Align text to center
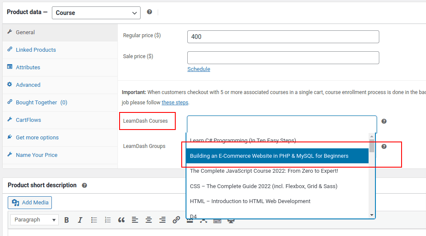Screen dimensions: 426x236 pos(149,220)
